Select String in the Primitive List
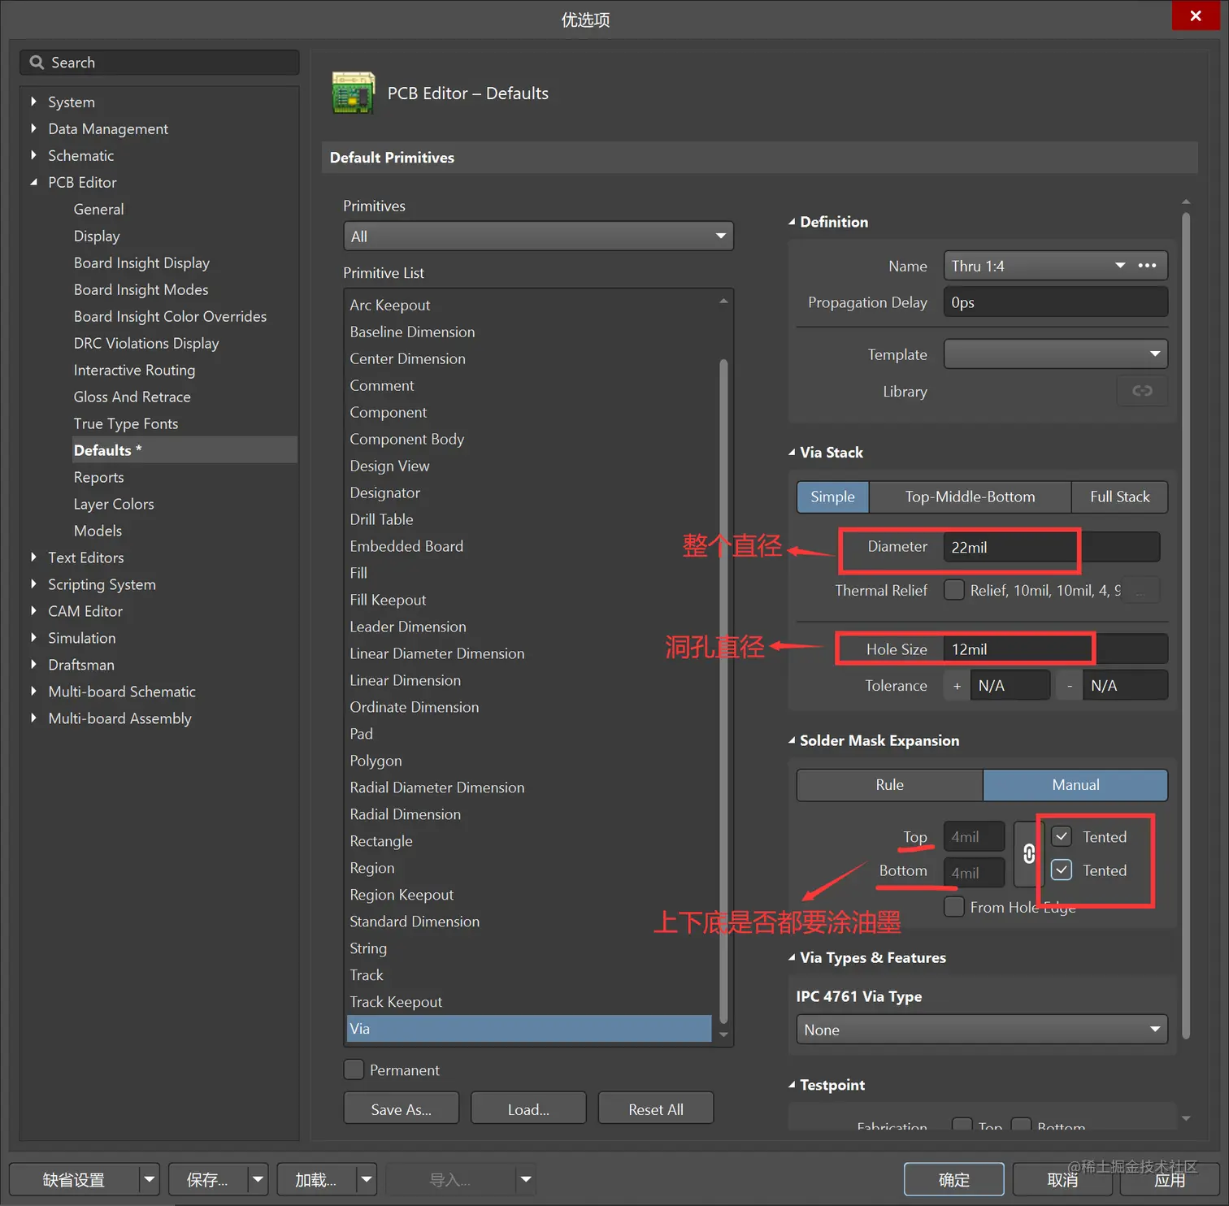Viewport: 1229px width, 1206px height. coord(529,948)
